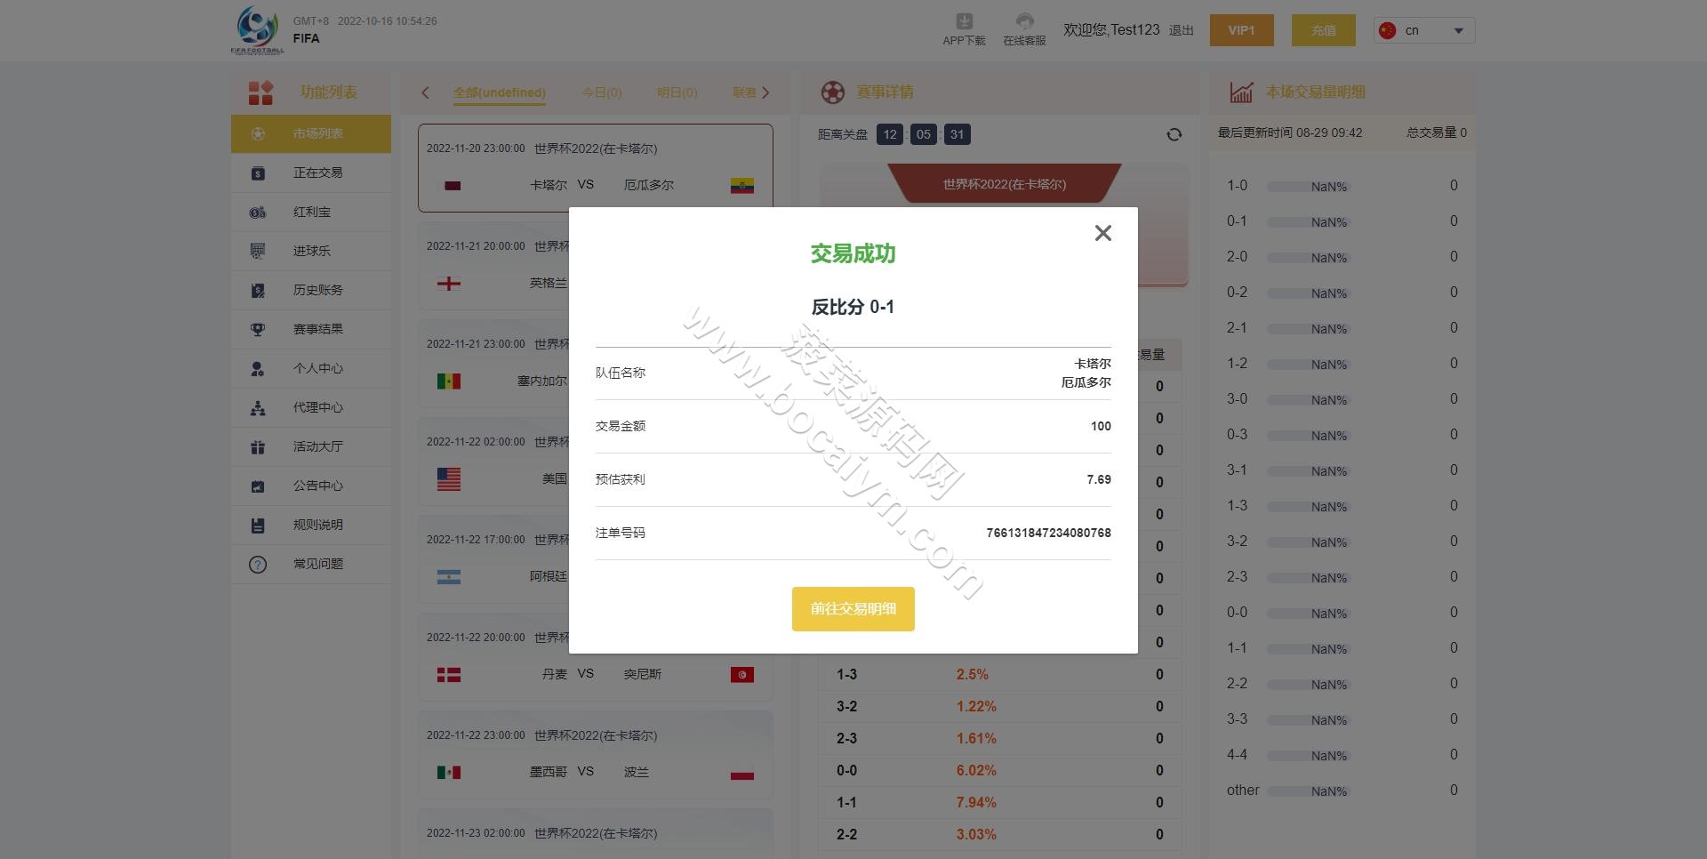1707x859 pixels.
Task: Open 正在交易 in the sidebar
Action: click(311, 173)
